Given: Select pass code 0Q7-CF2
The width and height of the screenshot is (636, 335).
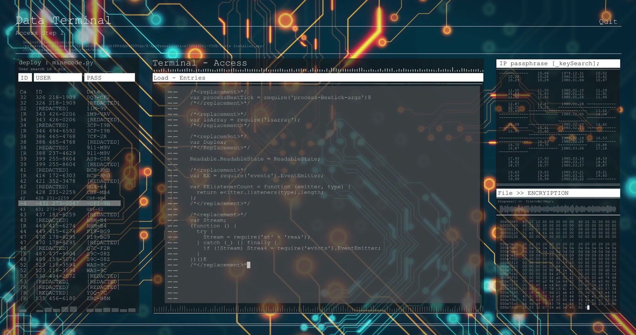Looking at the screenshot, I should [98, 97].
